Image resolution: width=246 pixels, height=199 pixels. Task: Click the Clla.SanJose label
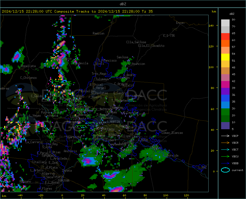click(x=136, y=42)
